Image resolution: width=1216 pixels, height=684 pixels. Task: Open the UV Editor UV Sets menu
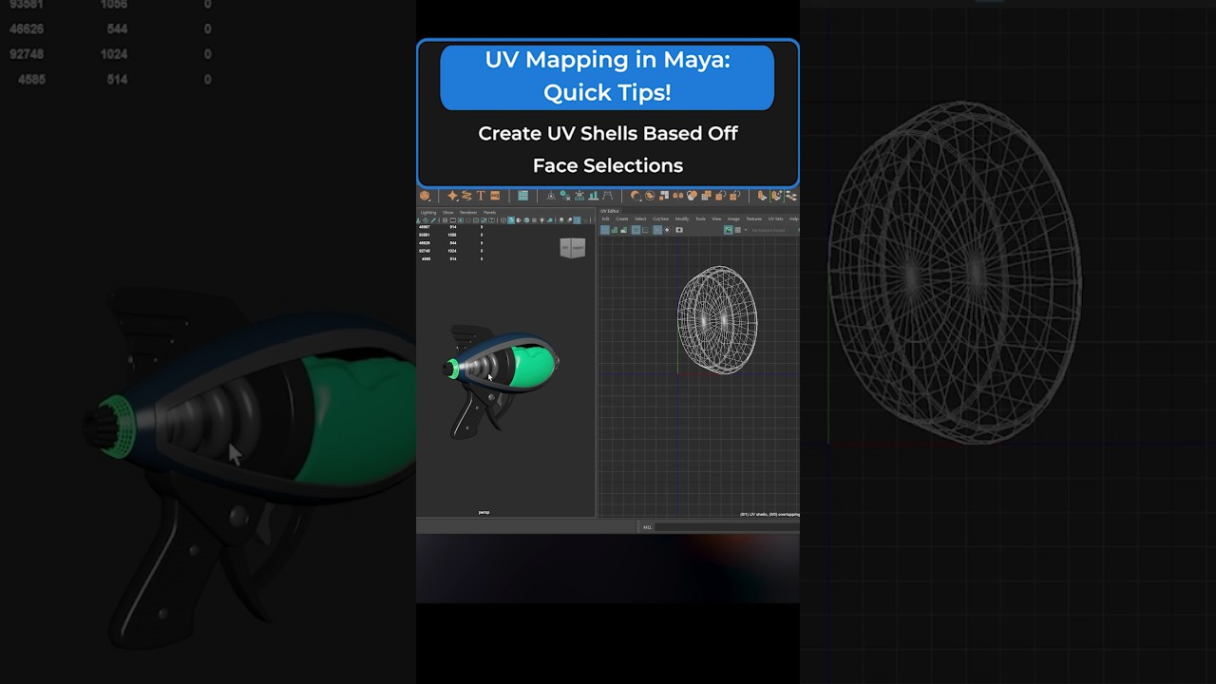(x=775, y=218)
